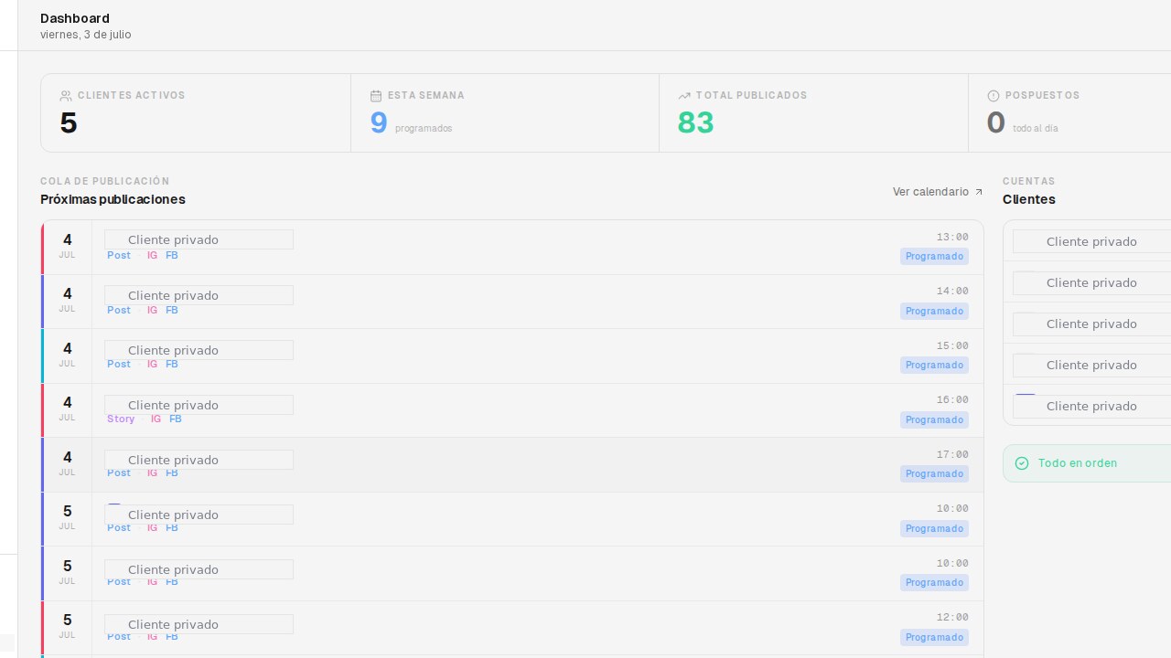Click the arrow icon beside Ver calendario

(x=979, y=192)
